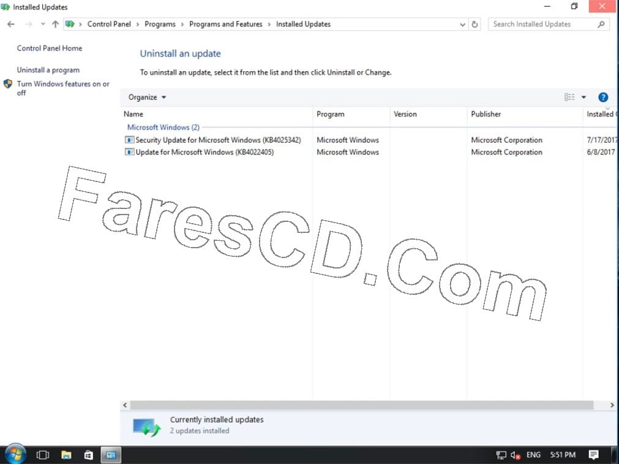Open Help via the question mark icon
The width and height of the screenshot is (619, 464).
coord(603,97)
